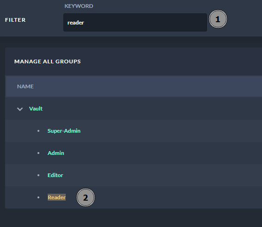The height and width of the screenshot is (227, 262).
Task: Click the numbered callout marker 1
Action: [x=218, y=19]
